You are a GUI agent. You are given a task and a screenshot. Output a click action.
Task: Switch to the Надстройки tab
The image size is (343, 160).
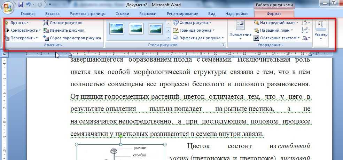pyautogui.click(x=236, y=14)
